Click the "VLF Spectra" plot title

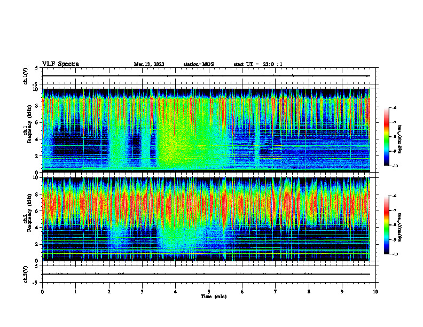pyautogui.click(x=60, y=64)
